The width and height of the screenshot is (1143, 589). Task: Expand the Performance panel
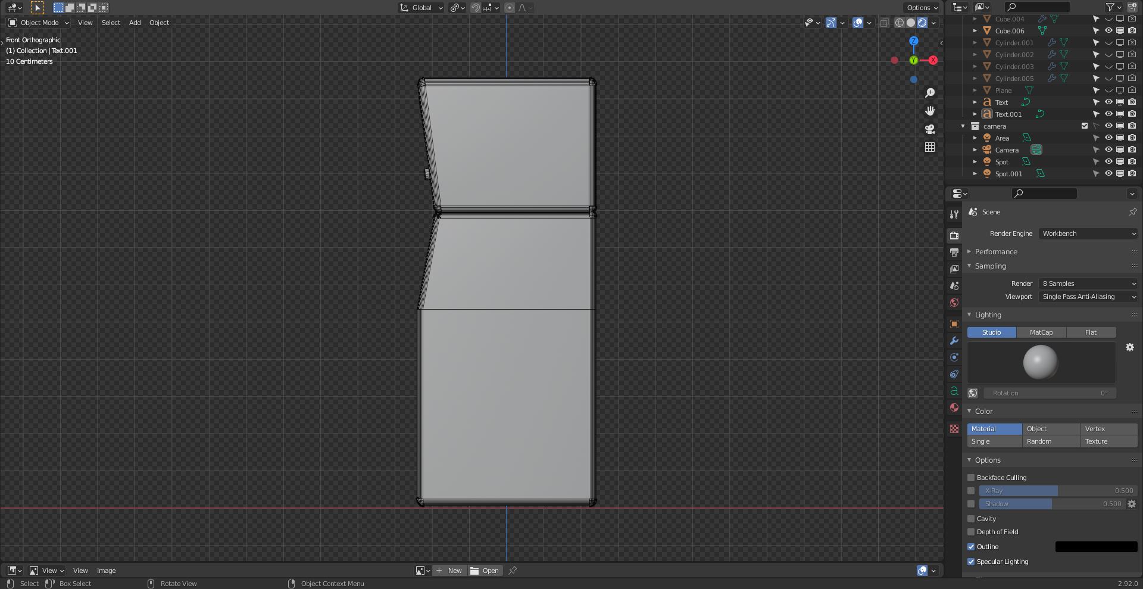[995, 252]
